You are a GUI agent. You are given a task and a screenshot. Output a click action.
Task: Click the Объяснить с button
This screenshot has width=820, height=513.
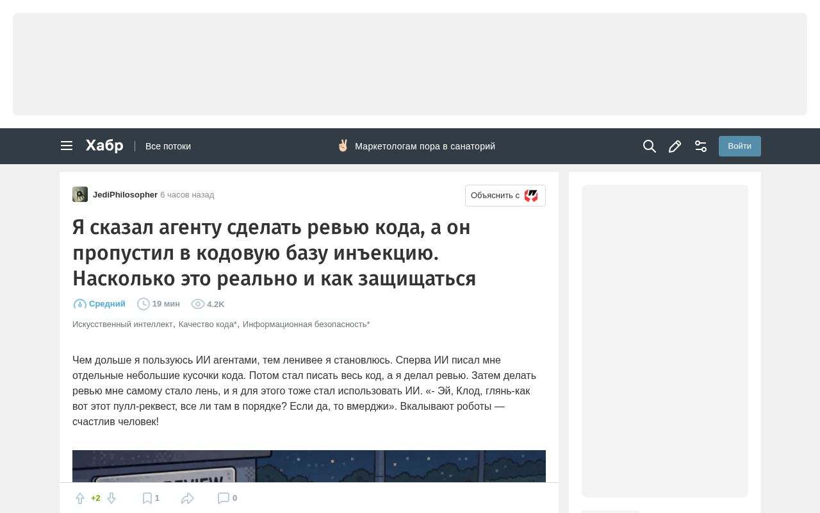pos(505,196)
